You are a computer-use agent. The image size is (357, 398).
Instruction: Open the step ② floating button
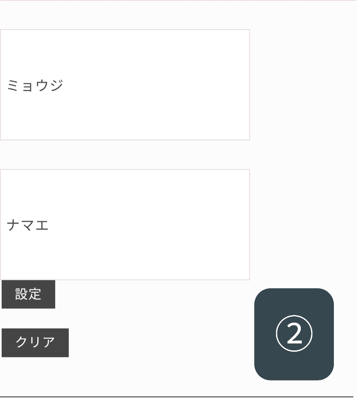pyautogui.click(x=294, y=334)
